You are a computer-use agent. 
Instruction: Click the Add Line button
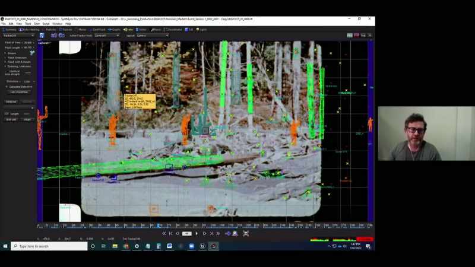(x=11, y=101)
